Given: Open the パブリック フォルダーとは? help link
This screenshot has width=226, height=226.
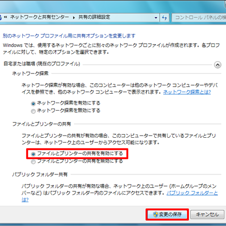Looking at the screenshot, I should pyautogui.click(x=192, y=193).
